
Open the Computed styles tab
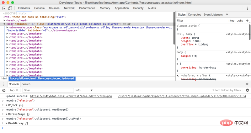pyautogui.click(x=195, y=14)
